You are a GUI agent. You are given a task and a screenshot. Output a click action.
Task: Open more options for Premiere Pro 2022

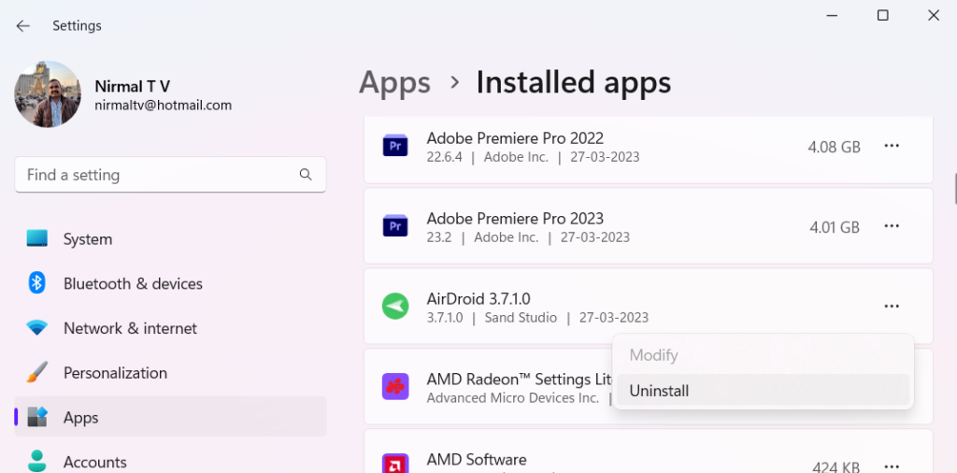tap(892, 145)
